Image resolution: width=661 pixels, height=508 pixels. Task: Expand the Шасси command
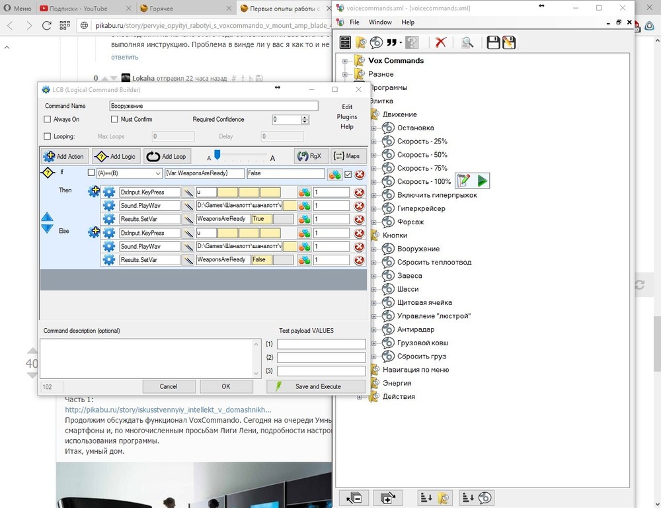[373, 290]
